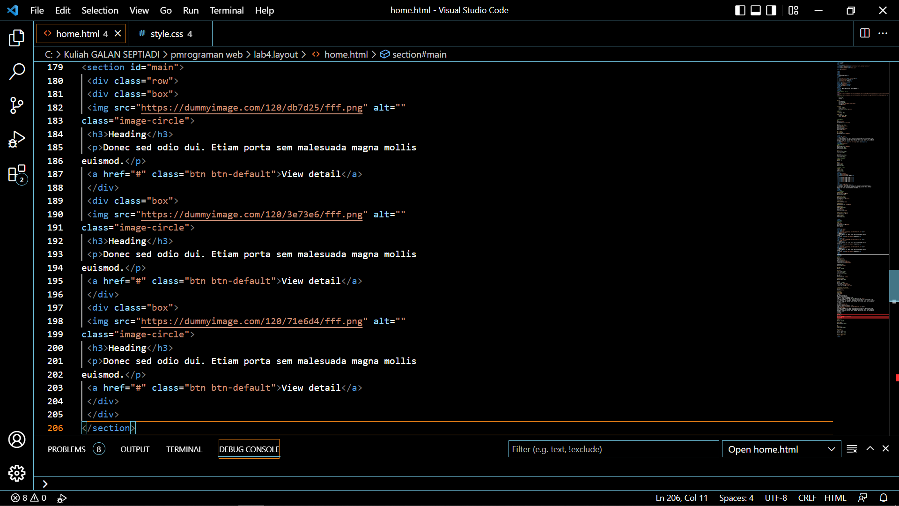Toggle the bottom panel visibility
Image resolution: width=899 pixels, height=506 pixels.
pyautogui.click(x=755, y=10)
